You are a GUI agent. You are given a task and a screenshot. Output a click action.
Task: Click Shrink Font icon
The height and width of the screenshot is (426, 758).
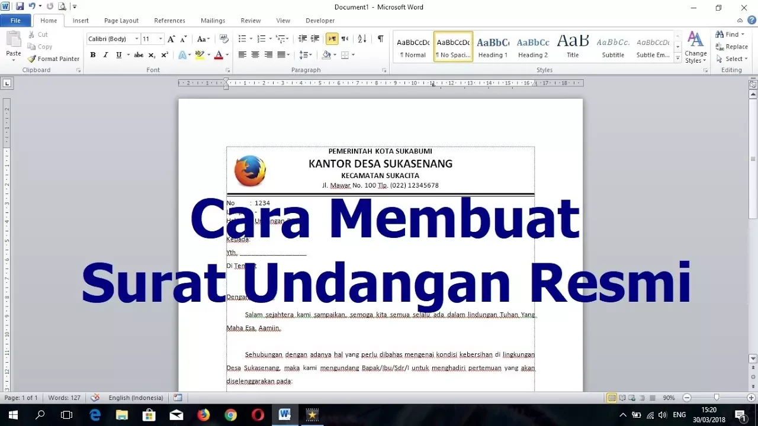pyautogui.click(x=184, y=39)
